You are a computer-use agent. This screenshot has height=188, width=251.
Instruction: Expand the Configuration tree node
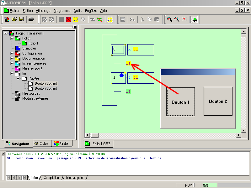[x=12, y=53]
